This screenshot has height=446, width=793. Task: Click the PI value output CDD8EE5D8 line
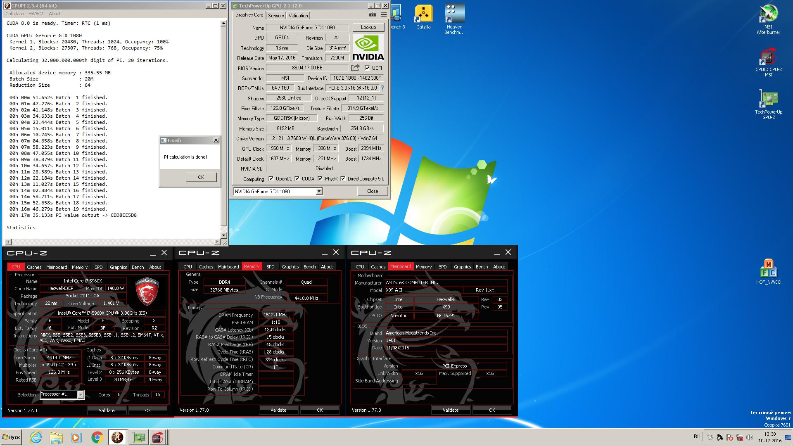point(73,215)
